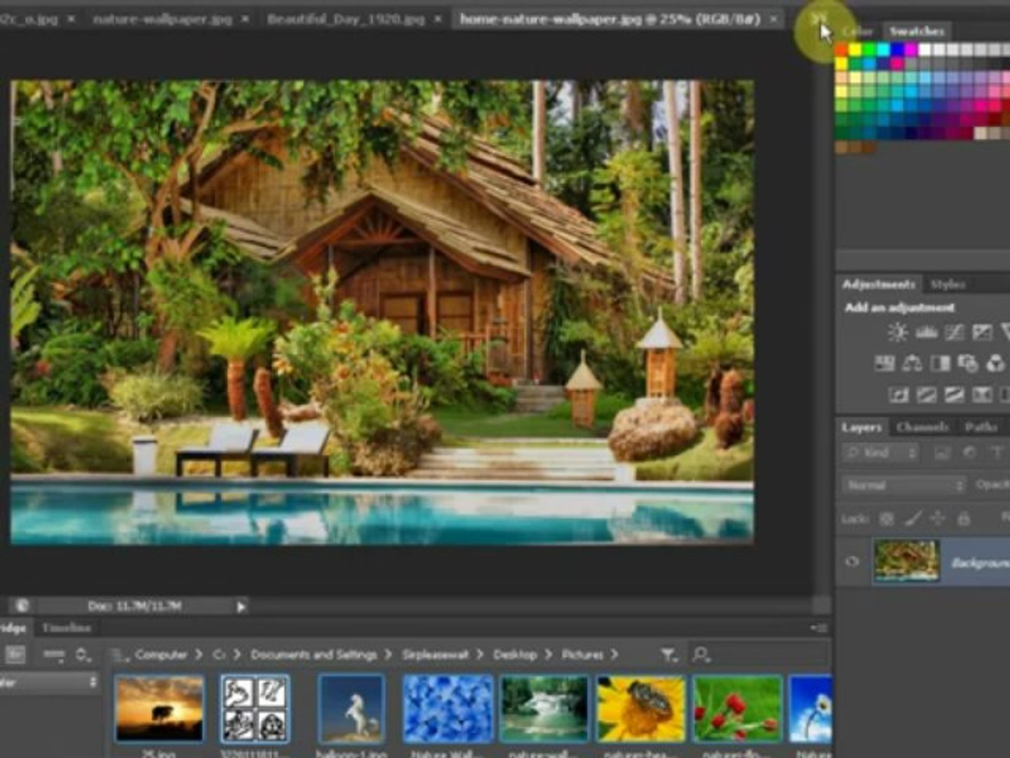1010x758 pixels.
Task: Toggle pixel layer filter in Layers panel
Action: tap(942, 453)
